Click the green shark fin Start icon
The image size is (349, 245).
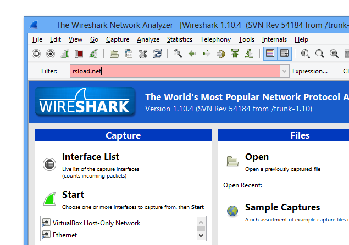[x=49, y=199]
